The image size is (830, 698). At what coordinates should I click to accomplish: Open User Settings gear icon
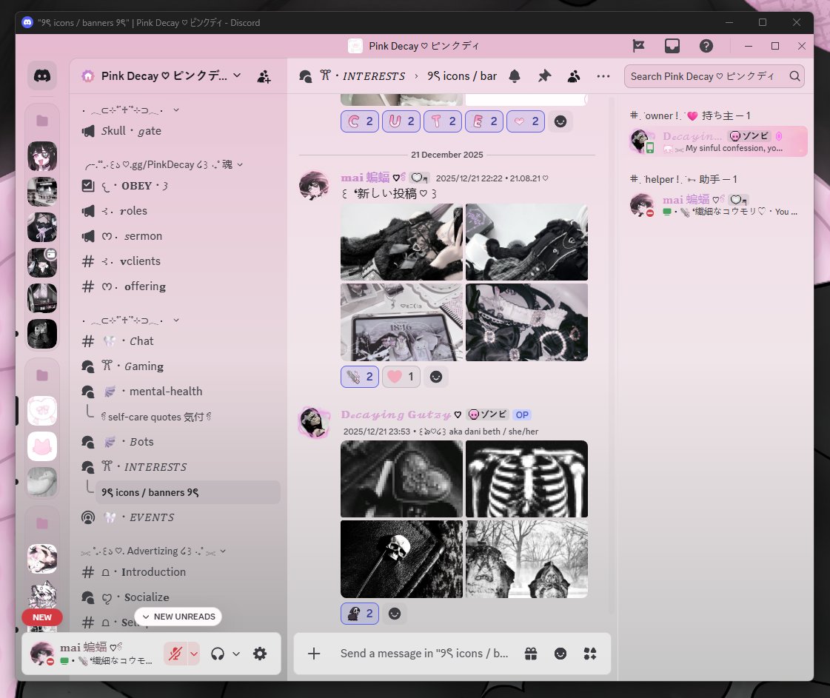[259, 654]
